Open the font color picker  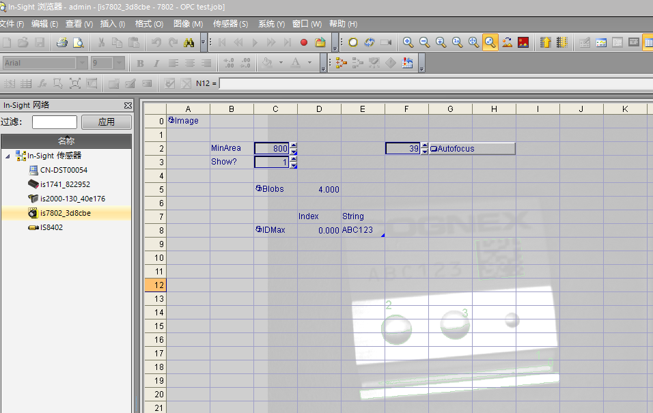[309, 63]
